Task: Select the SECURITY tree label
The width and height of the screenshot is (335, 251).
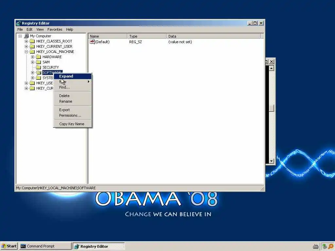Action: pyautogui.click(x=50, y=67)
